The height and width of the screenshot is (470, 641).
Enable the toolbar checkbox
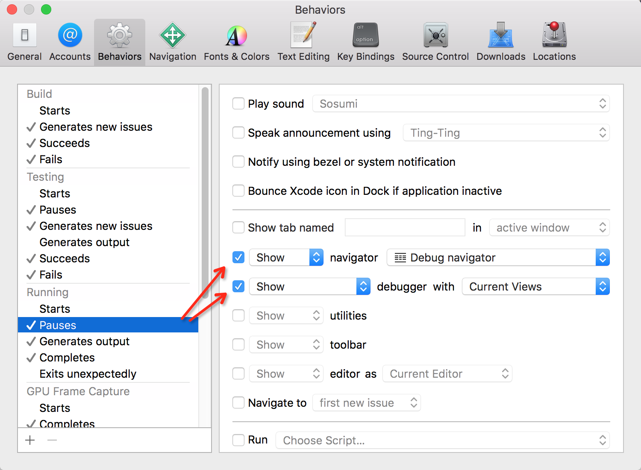coord(238,344)
